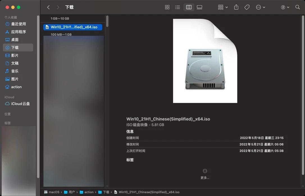305x196 pixels.
Task: Click the 100 MB～1 GB group header
Action: pos(61,35)
